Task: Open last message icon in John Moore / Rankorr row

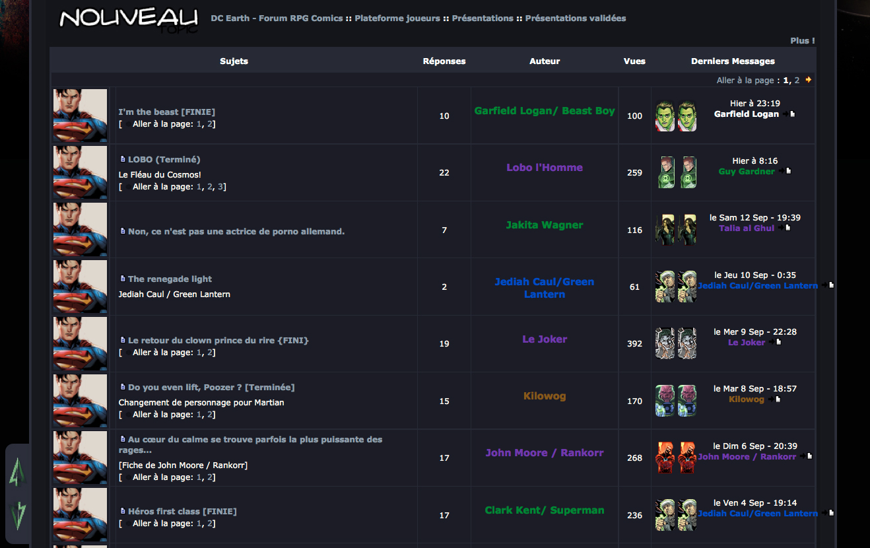Action: (x=809, y=456)
